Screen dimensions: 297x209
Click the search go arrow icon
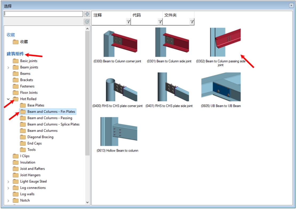tap(87, 14)
